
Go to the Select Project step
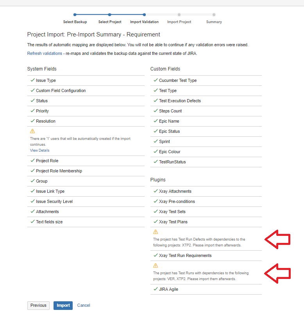point(110,22)
